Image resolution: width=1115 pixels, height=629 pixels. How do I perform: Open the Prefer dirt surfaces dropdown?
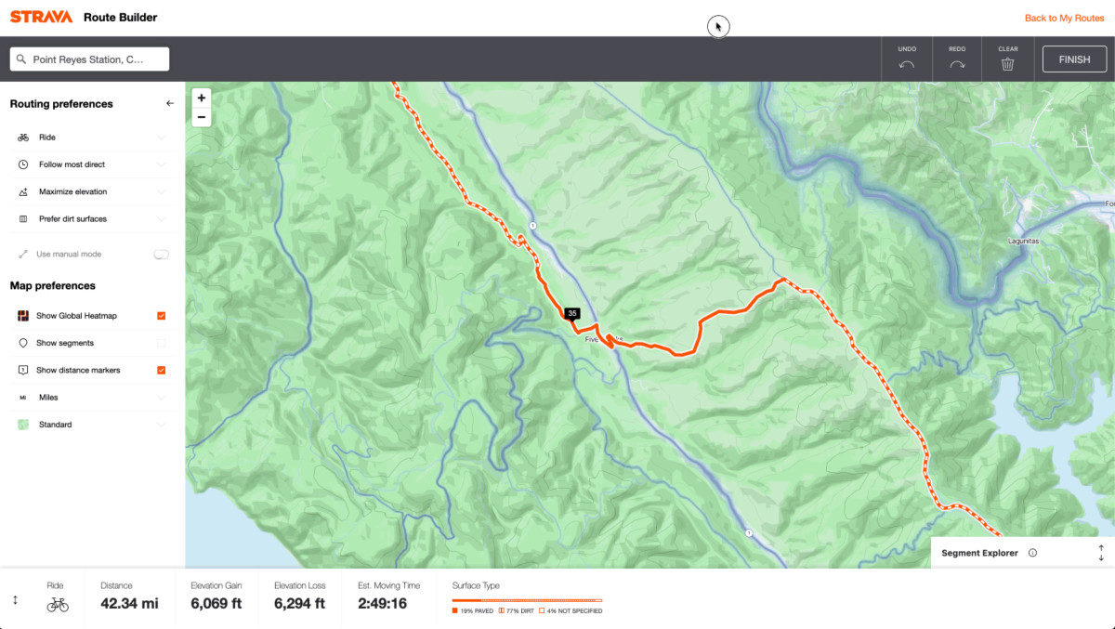point(90,219)
